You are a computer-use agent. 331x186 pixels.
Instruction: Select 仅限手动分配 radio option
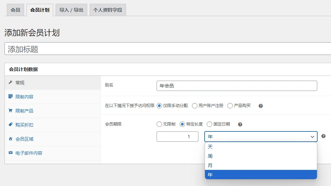pyautogui.click(x=159, y=106)
